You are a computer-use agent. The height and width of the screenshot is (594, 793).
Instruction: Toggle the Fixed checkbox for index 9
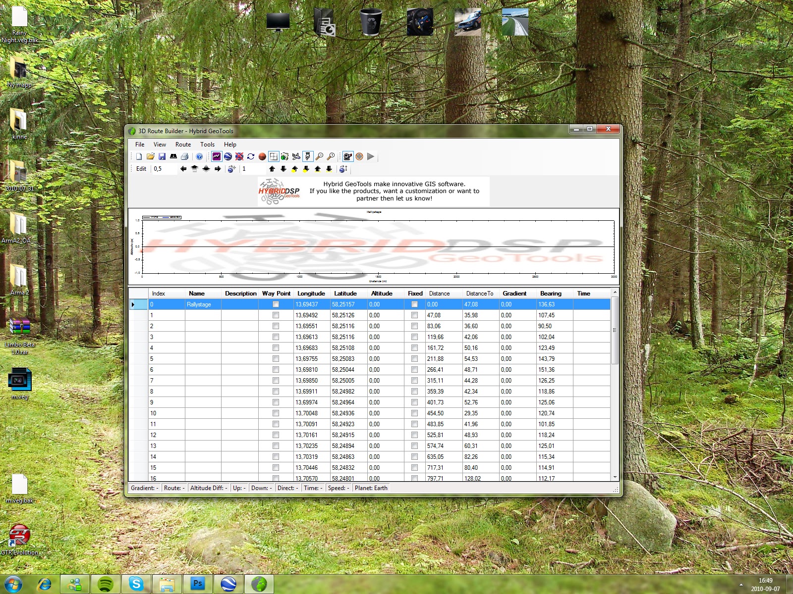(414, 402)
